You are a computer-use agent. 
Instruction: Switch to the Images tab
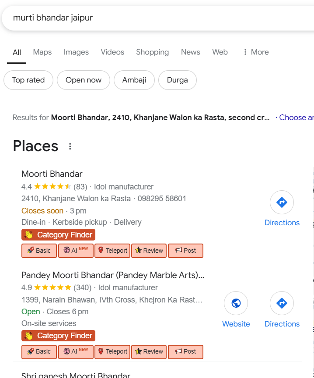[x=76, y=52]
